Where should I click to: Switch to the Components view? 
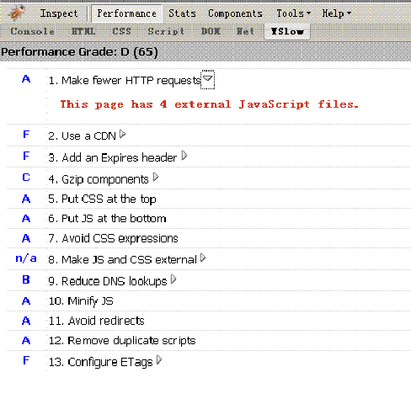click(235, 13)
